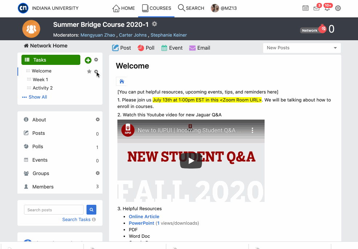Screen dimensions: 358x249
Task: Click the green Tasks button
Action: 51,60
